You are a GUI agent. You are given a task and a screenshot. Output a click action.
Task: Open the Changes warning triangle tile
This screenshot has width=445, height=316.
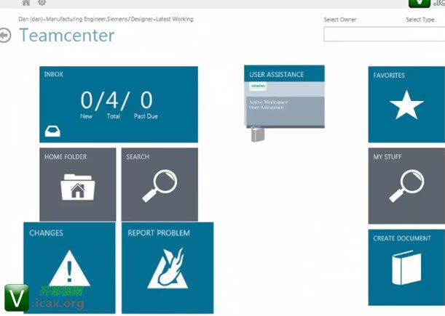coord(69,267)
